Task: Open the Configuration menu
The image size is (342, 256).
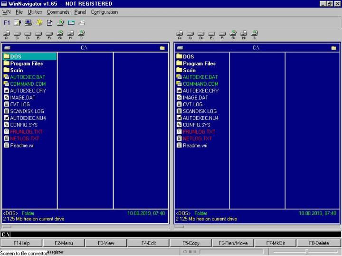Action: 104,12
